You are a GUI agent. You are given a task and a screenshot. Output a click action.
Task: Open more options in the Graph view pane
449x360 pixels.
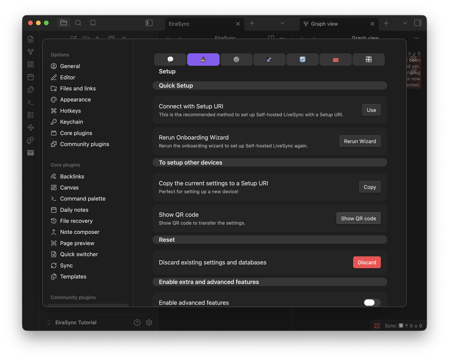click(x=416, y=38)
